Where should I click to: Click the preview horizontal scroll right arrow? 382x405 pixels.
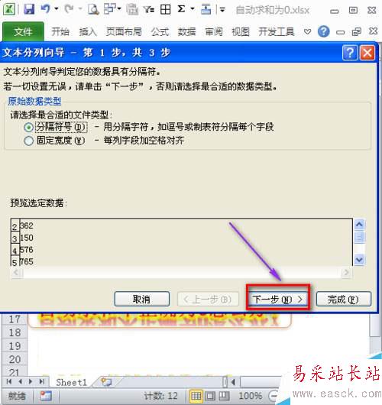tap(346, 272)
